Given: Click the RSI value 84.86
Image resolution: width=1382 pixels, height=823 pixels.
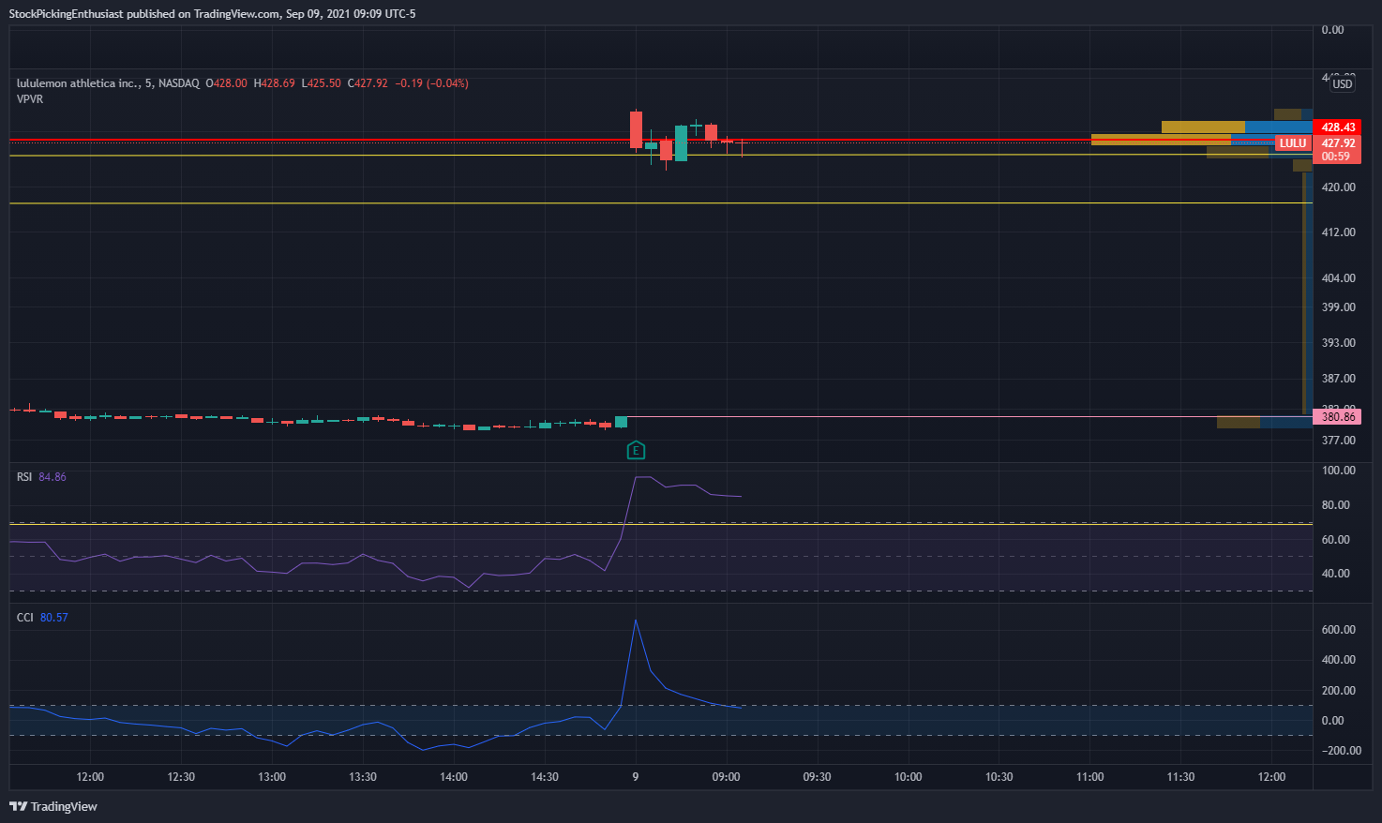Looking at the screenshot, I should [53, 477].
